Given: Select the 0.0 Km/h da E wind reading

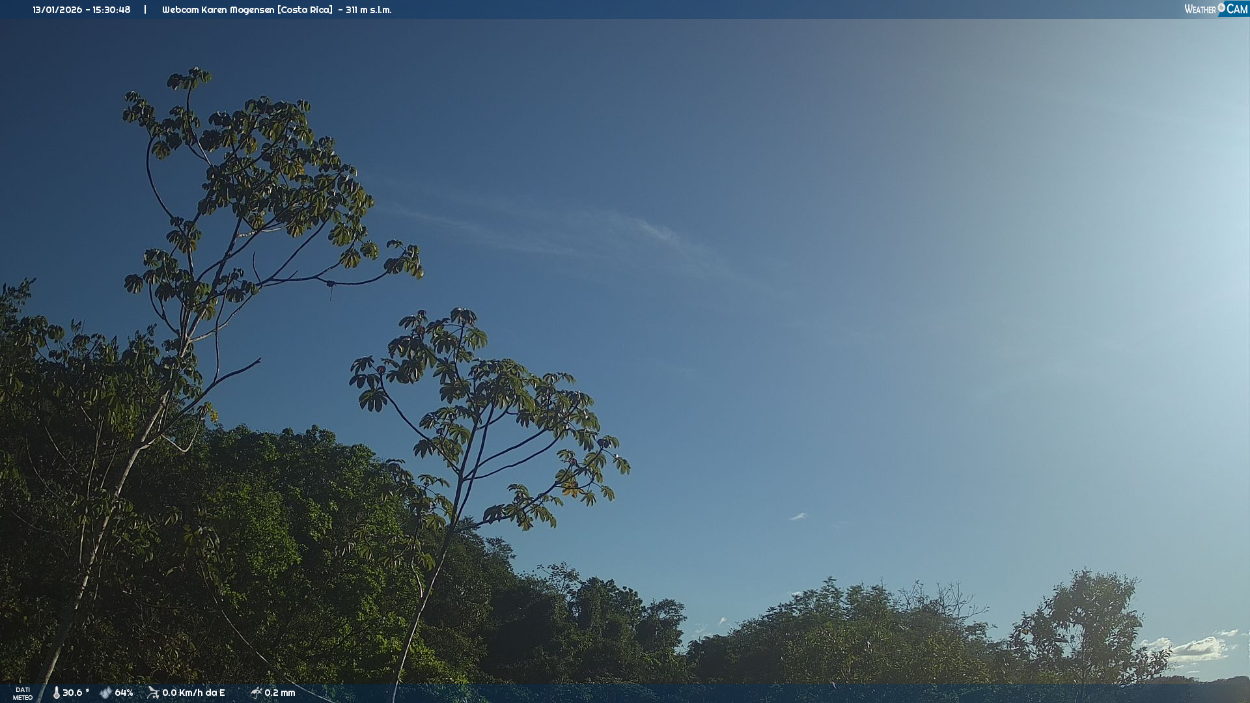Looking at the screenshot, I should click(x=193, y=693).
